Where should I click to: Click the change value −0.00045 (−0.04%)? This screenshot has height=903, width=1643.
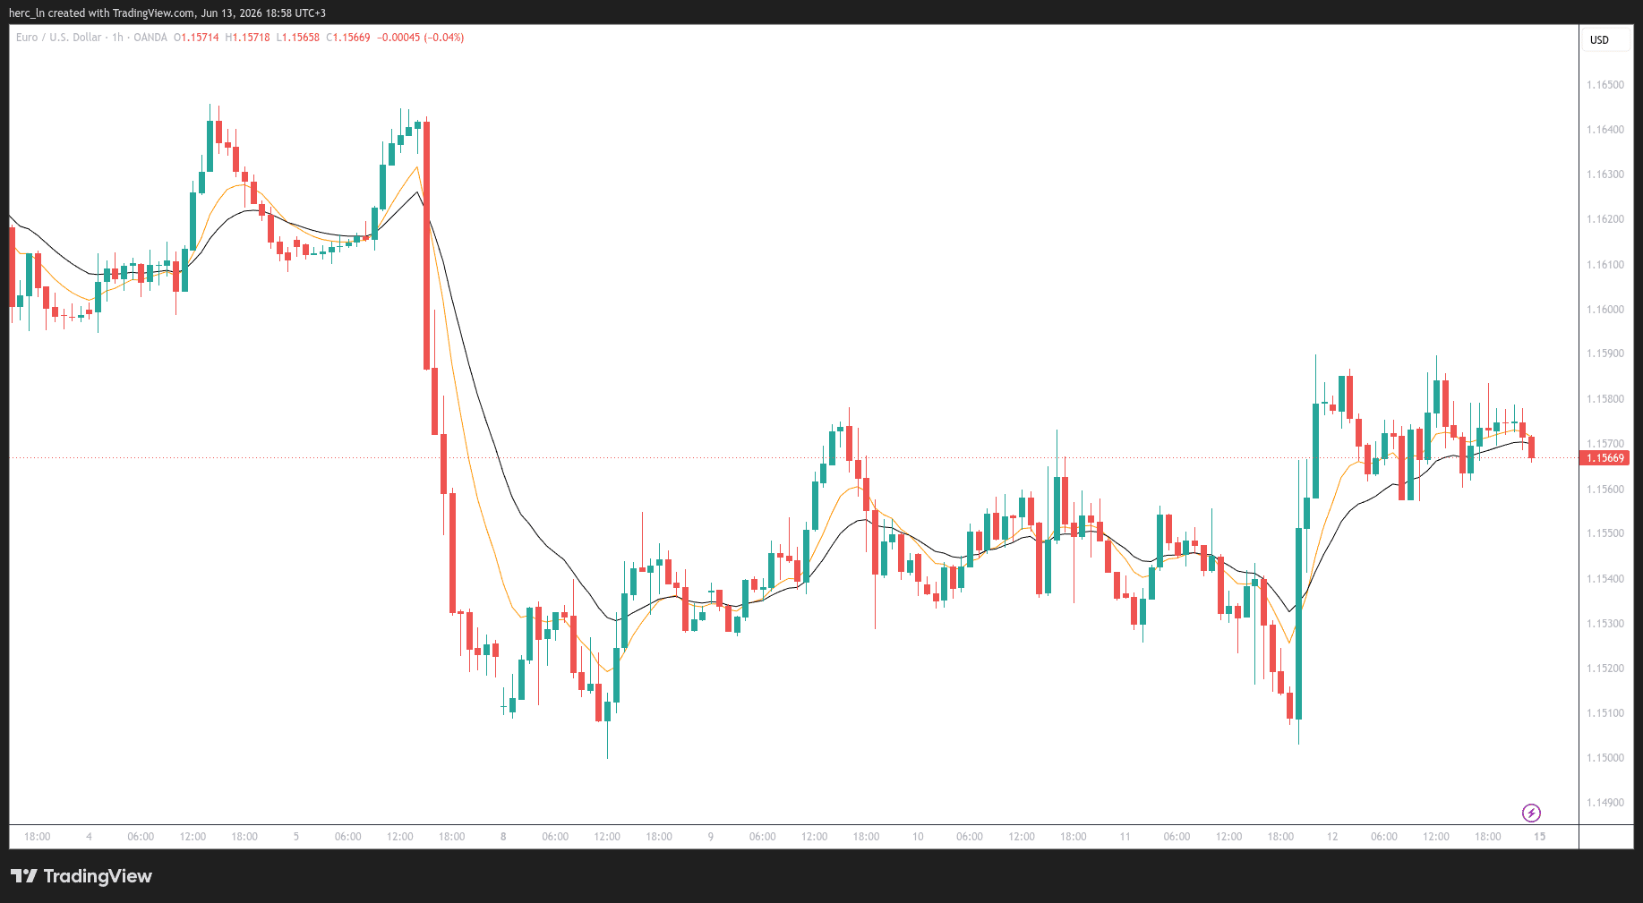pyautogui.click(x=421, y=38)
